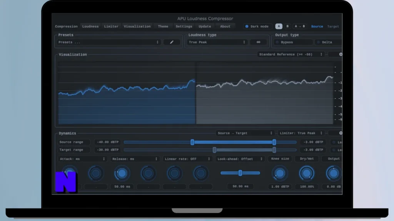Open the About tab
Image resolution: width=394 pixels, height=221 pixels.
click(225, 26)
